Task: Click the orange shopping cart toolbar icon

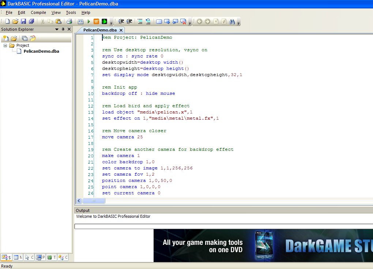Action: click(x=97, y=21)
